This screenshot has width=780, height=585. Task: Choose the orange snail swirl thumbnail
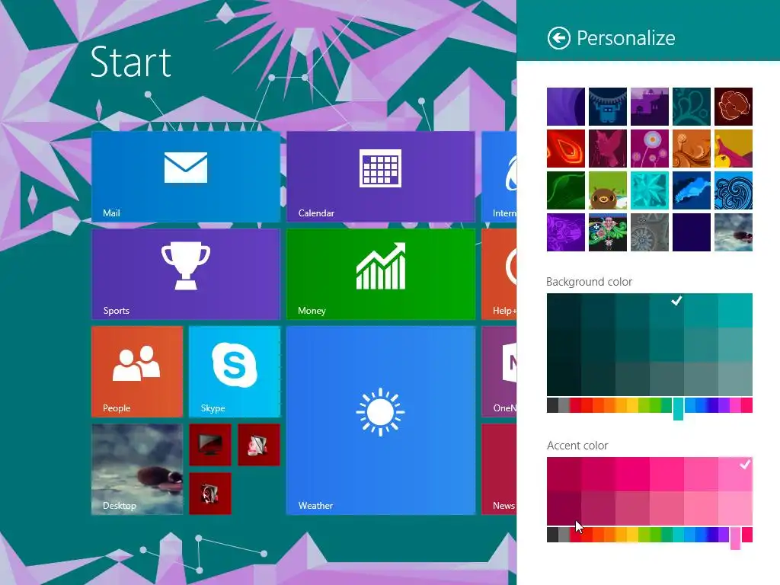tap(692, 149)
